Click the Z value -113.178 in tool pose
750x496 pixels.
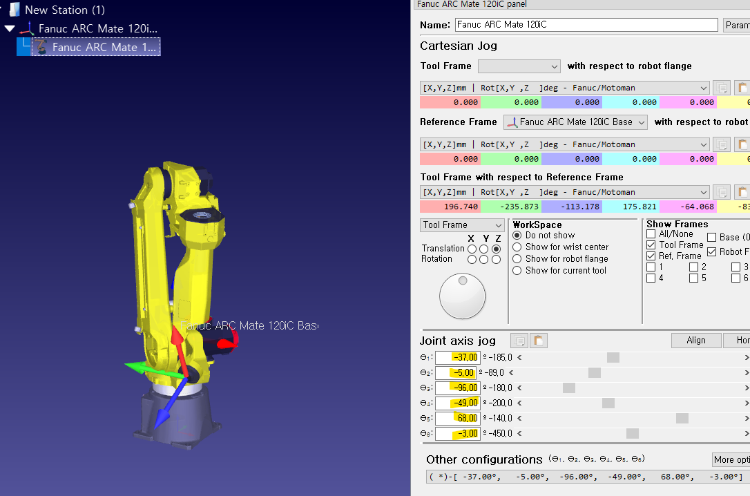[572, 207]
